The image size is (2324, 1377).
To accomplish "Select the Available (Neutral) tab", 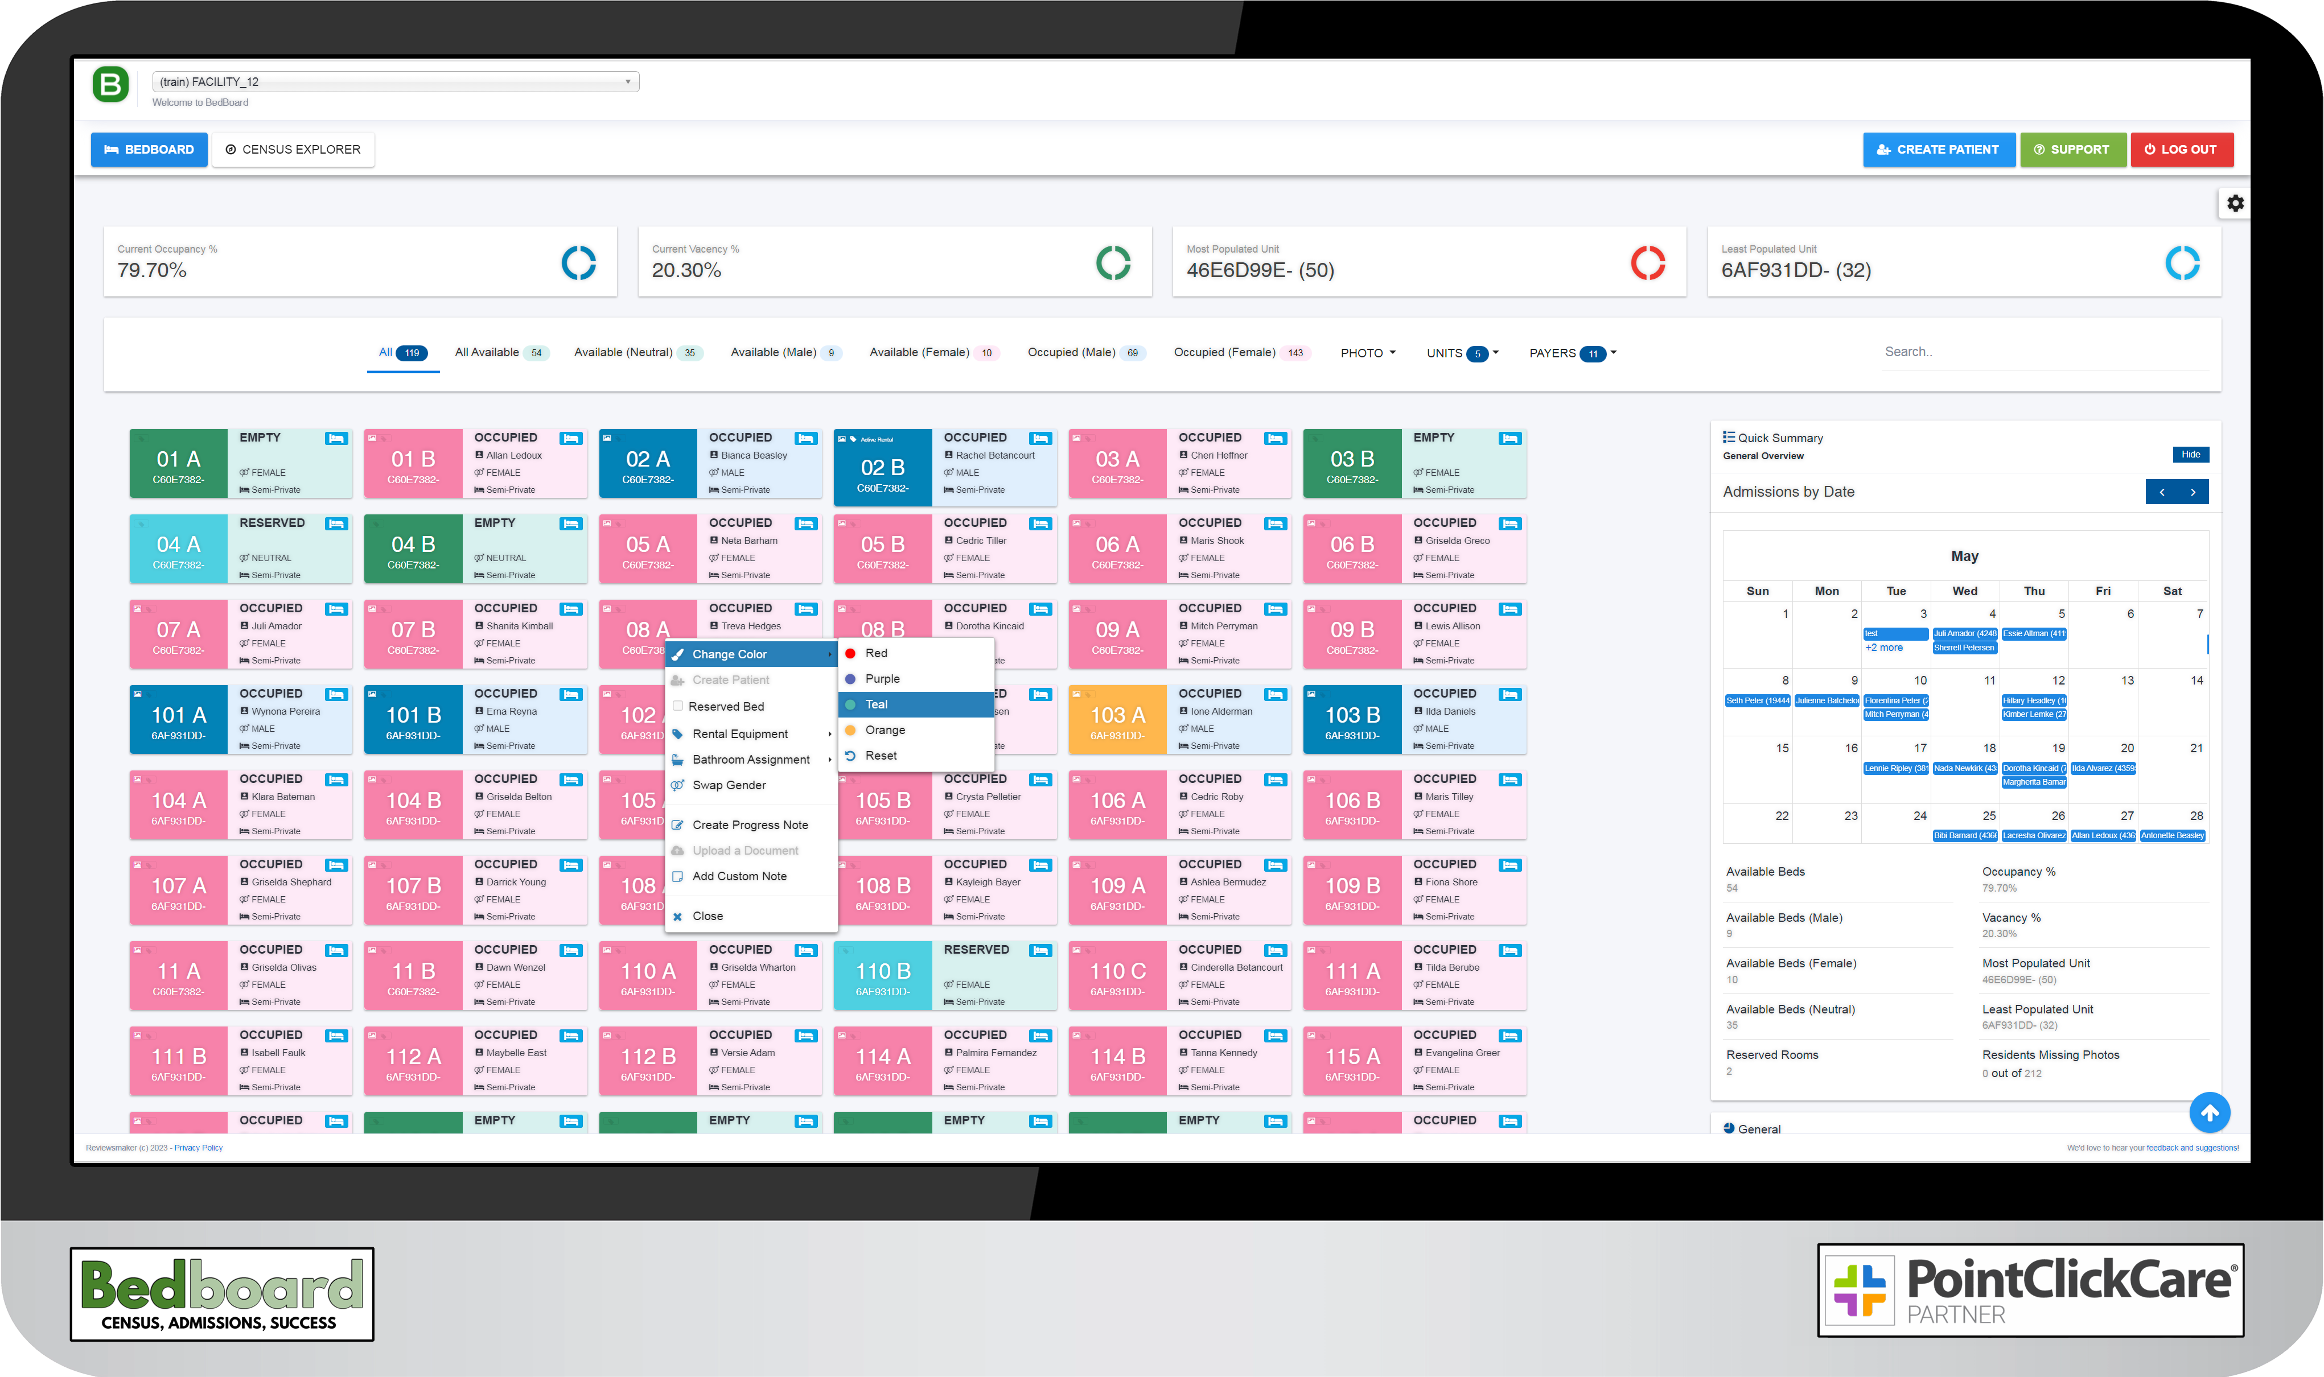I will [639, 353].
